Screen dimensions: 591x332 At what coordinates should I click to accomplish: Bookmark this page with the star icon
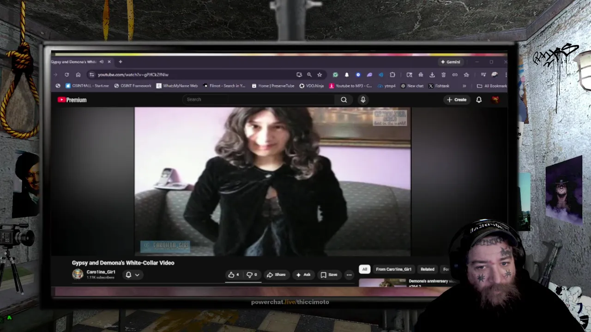click(x=320, y=75)
